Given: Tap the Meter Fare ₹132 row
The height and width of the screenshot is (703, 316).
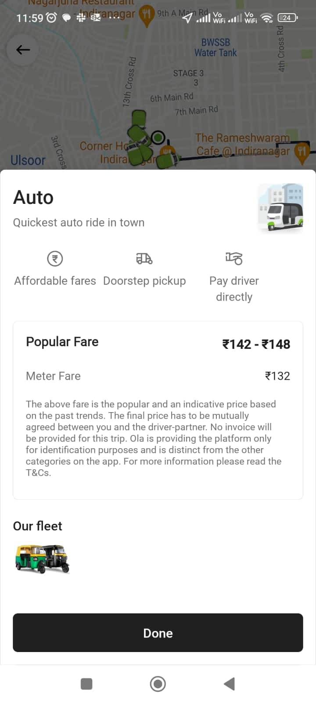Looking at the screenshot, I should point(158,376).
